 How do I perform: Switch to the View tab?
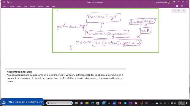pos(47,6)
